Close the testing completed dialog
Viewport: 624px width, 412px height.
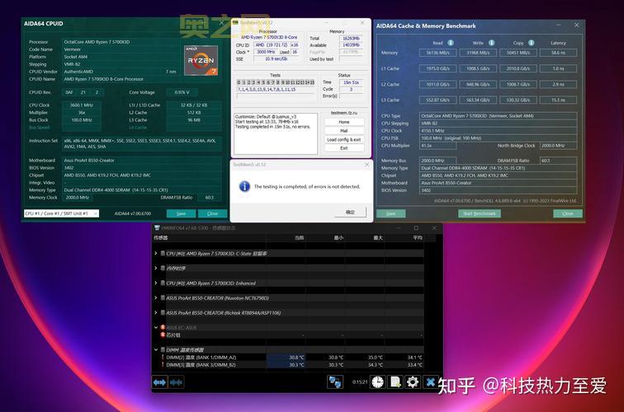(x=367, y=165)
